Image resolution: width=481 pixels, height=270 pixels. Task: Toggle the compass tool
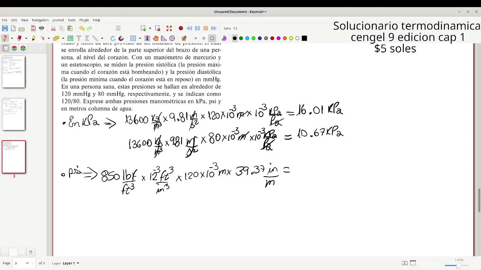(172, 38)
